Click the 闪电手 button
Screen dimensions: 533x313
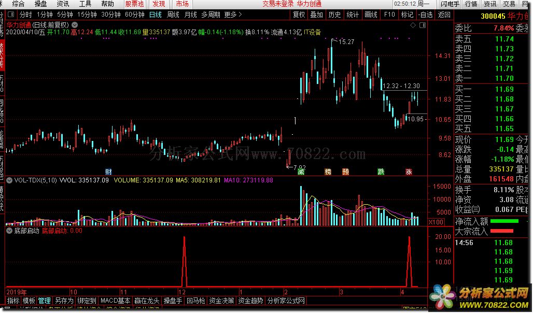450,4
